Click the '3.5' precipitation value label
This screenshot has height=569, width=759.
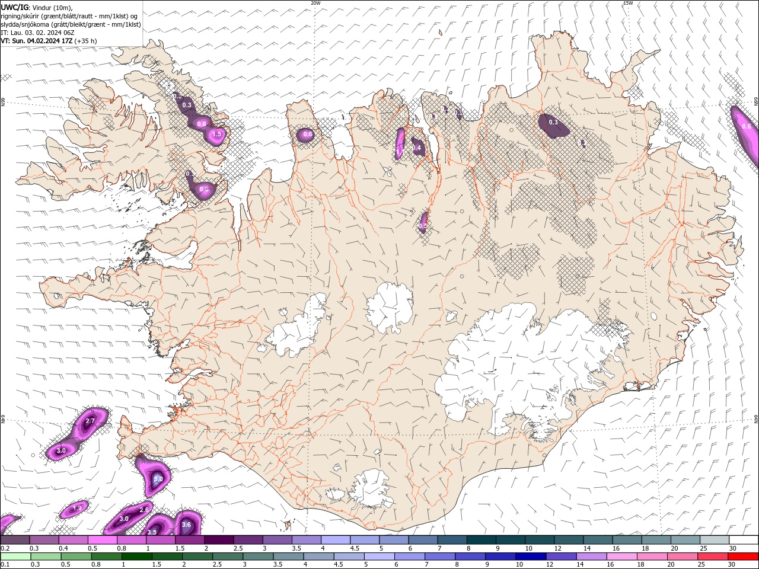(x=152, y=532)
